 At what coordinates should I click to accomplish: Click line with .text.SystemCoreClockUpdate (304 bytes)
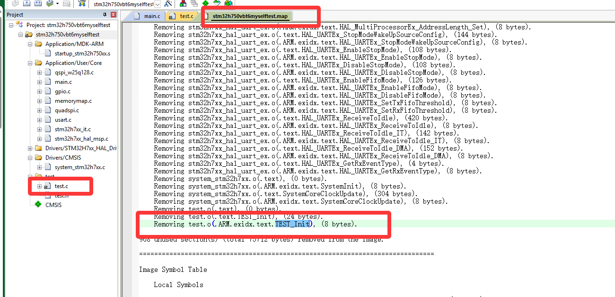point(286,194)
